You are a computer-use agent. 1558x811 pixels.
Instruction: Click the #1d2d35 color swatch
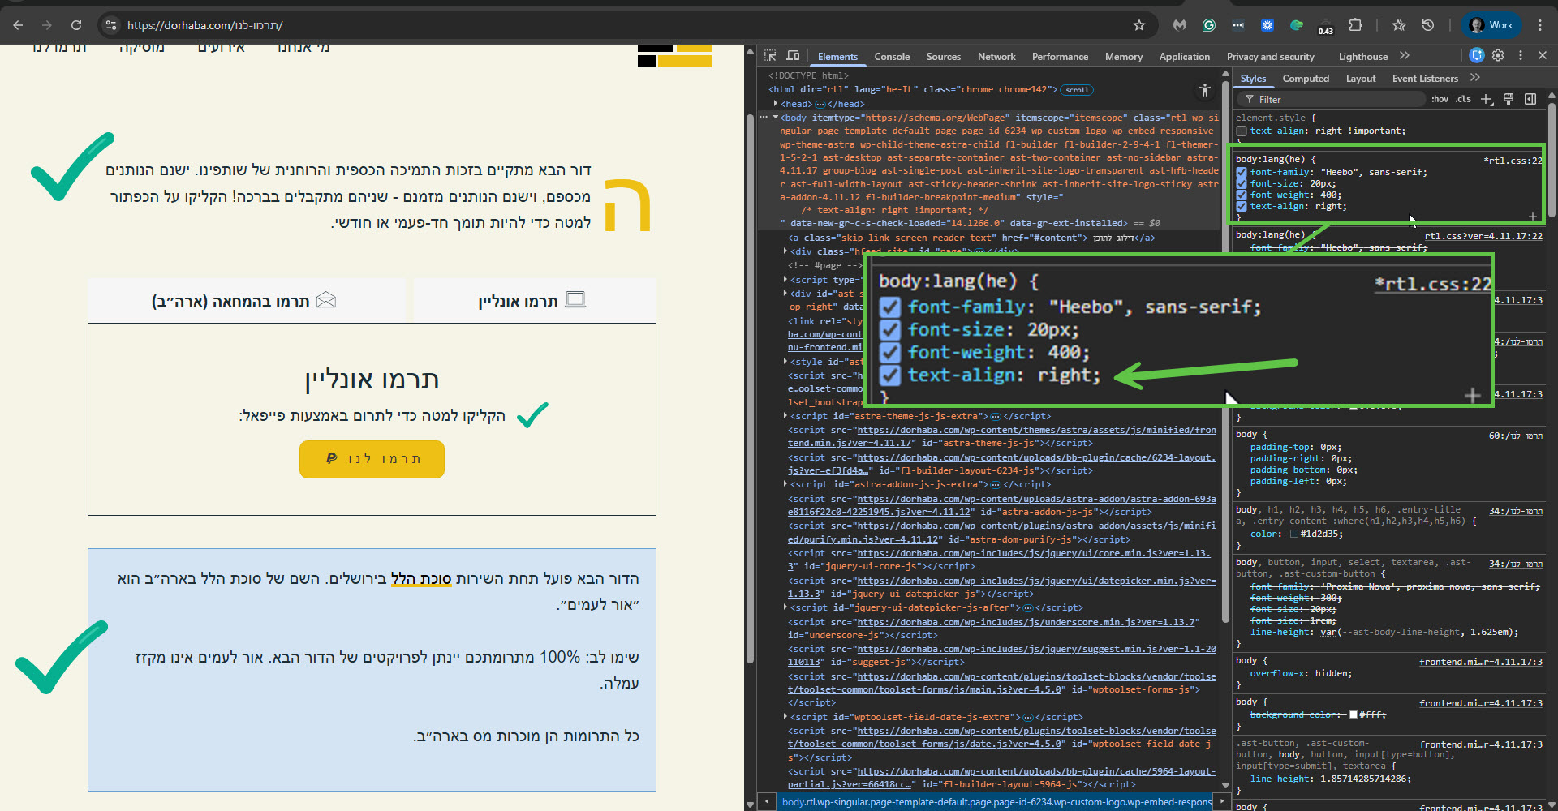point(1293,534)
